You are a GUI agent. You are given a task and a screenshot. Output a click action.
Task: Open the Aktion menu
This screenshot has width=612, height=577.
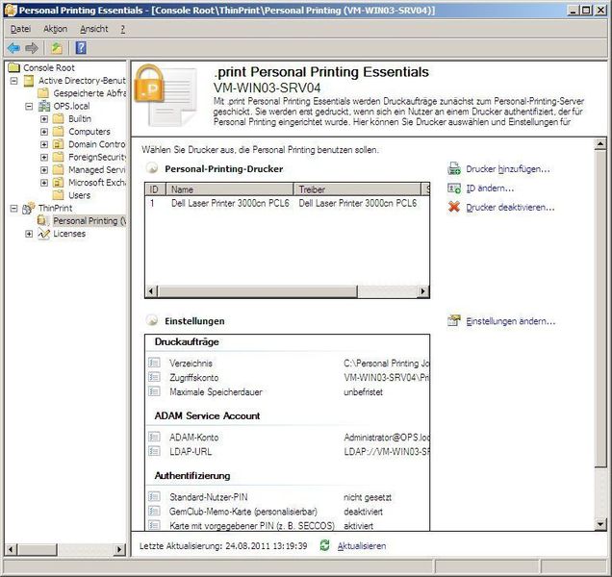56,29
